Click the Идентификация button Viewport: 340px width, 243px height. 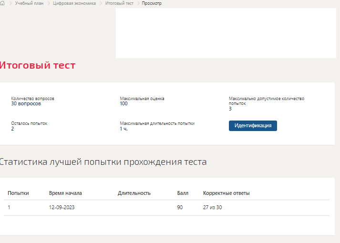coord(253,126)
